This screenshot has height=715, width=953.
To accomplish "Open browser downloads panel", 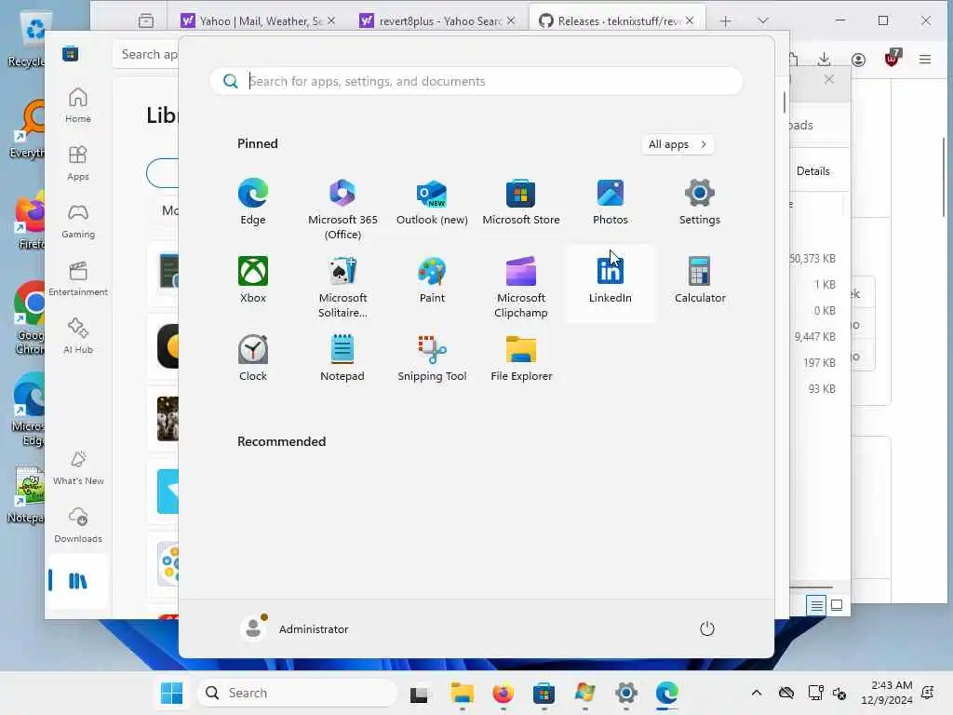I will 825,60.
